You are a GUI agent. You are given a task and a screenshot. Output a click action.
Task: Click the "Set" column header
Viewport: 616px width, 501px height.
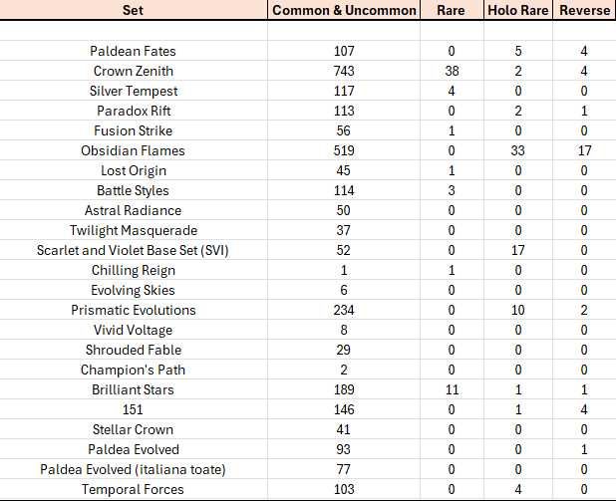click(x=132, y=10)
